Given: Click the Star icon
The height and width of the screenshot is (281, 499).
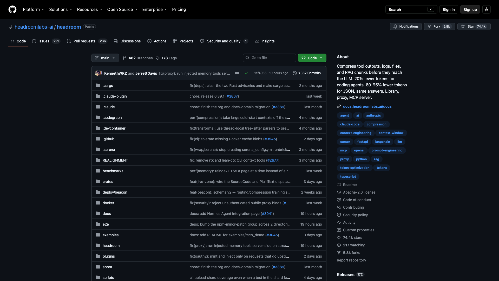Looking at the screenshot, I should click(463, 27).
